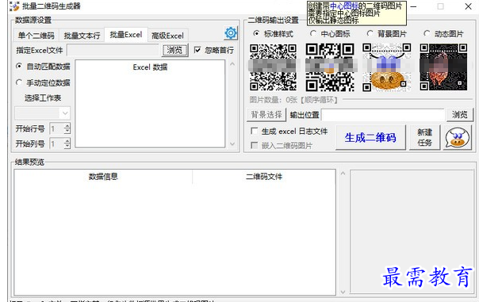Screen dimensions: 479x302
Task: Click the result preview scrollbar up arrow
Action: point(343,174)
